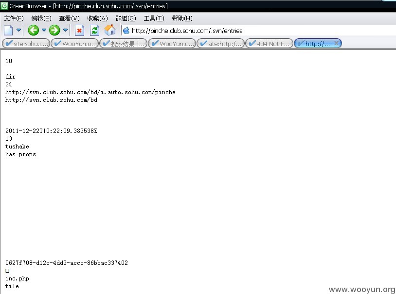
Task: Open the New page dropdown arrow
Action: pos(18,30)
